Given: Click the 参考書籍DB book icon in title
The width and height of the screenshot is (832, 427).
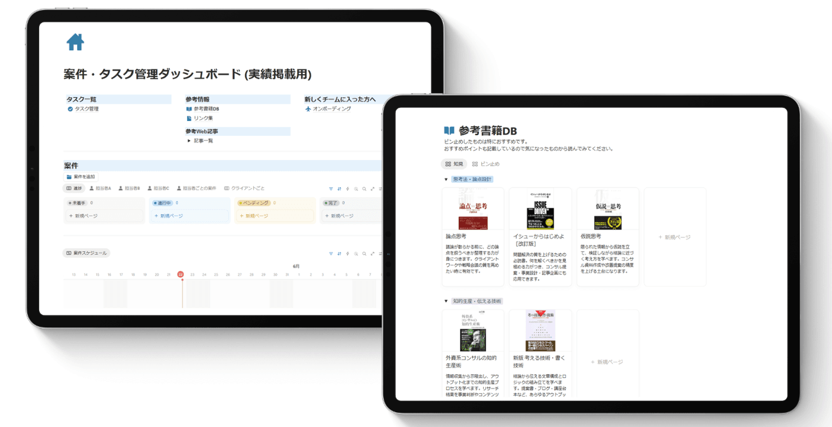Looking at the screenshot, I should [x=449, y=130].
